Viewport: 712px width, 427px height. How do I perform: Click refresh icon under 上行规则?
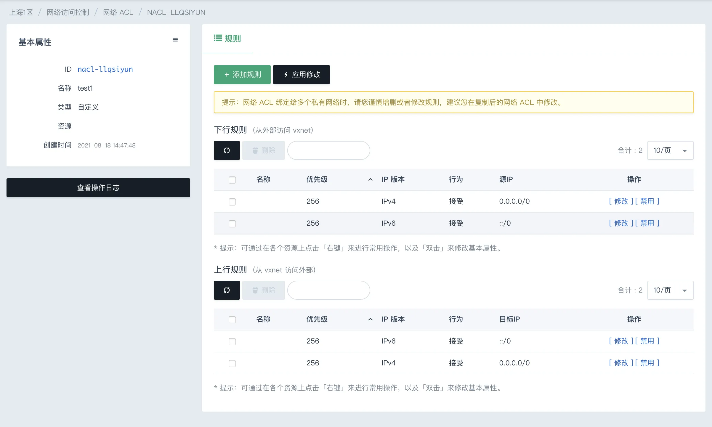[227, 290]
